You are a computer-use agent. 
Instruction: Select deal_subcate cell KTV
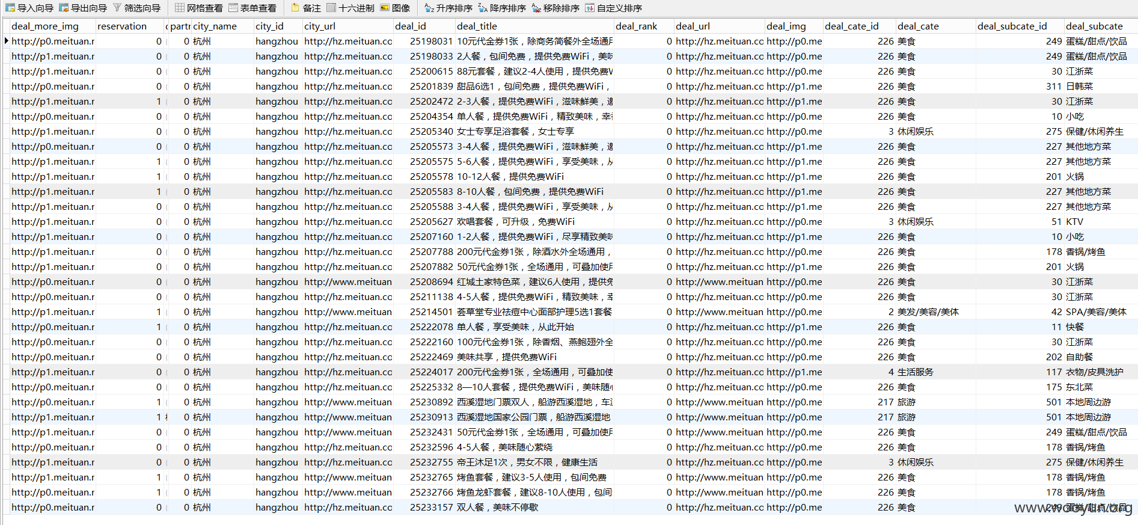click(x=1101, y=221)
